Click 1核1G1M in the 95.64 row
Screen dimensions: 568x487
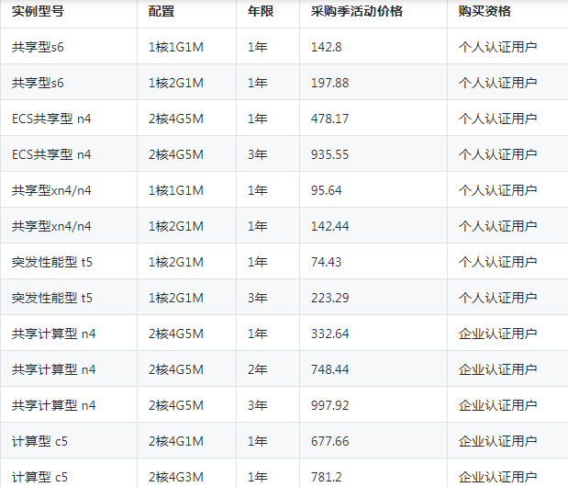176,190
